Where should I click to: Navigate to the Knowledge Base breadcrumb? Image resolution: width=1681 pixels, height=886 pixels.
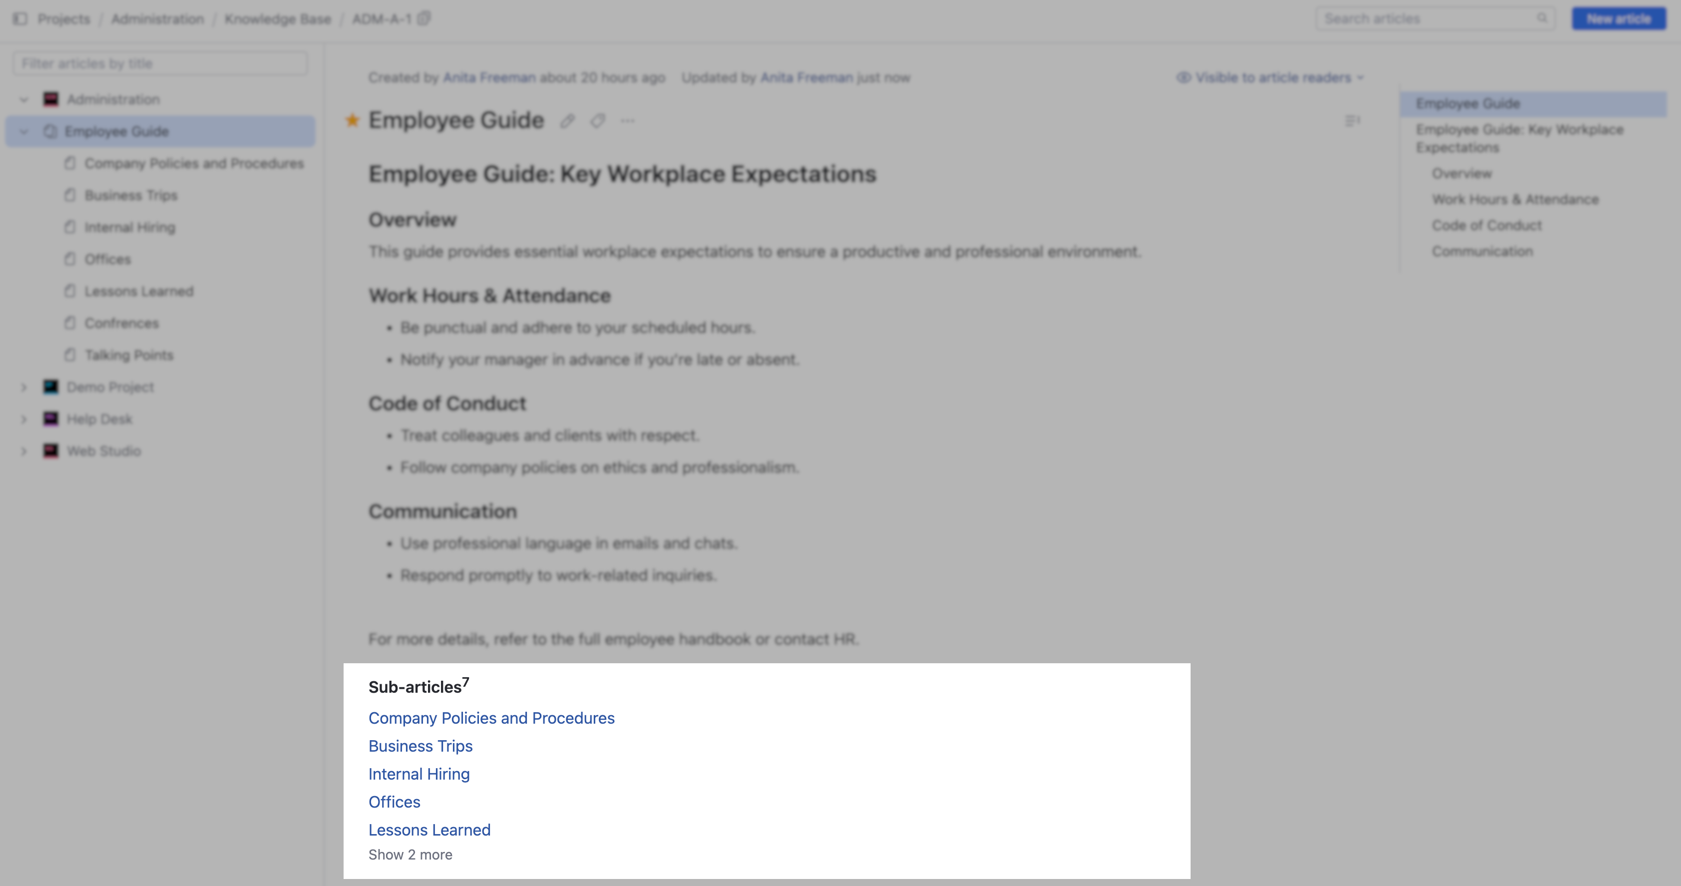277,18
